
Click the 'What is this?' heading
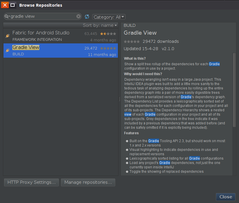click(x=135, y=59)
